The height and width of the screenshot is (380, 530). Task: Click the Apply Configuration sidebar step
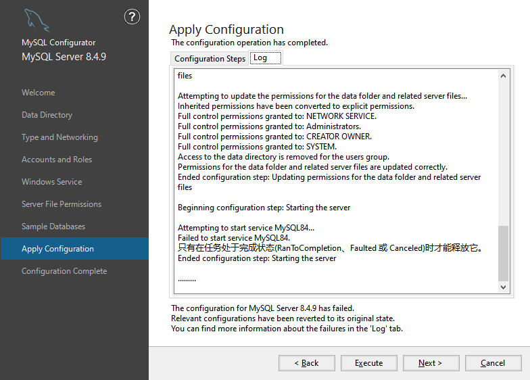pyautogui.click(x=57, y=249)
